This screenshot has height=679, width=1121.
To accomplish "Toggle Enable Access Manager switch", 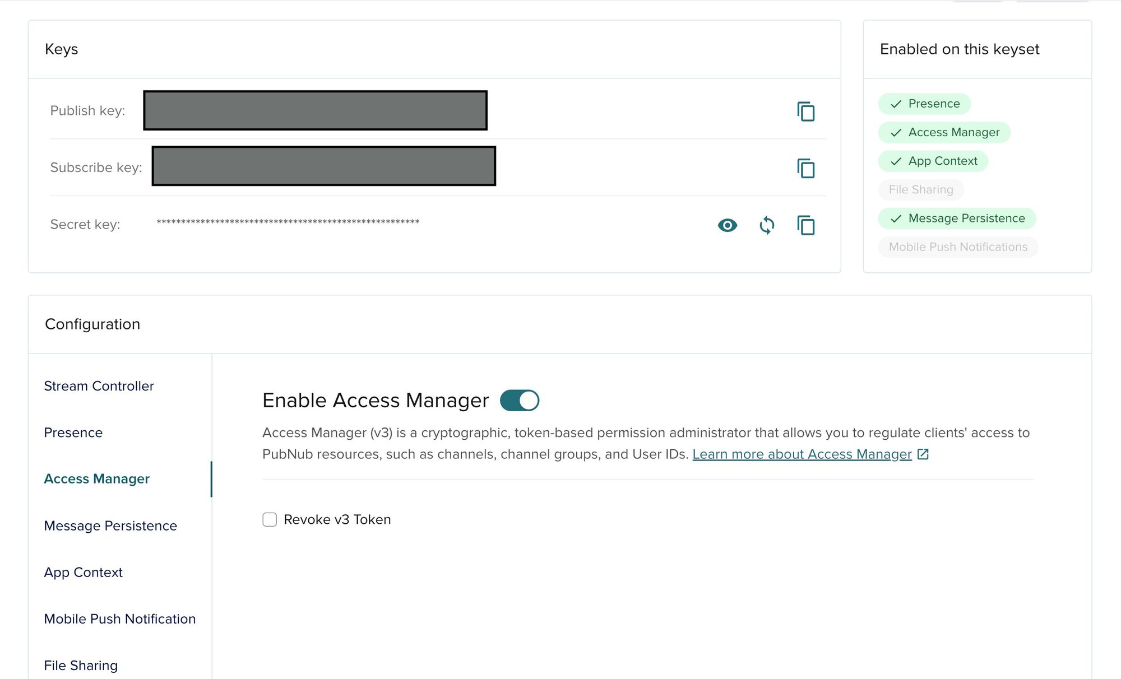I will click(520, 401).
